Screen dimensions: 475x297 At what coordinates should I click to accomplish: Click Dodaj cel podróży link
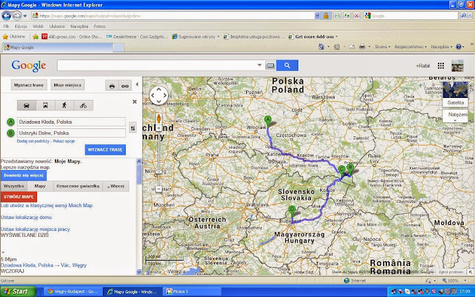[33, 141]
